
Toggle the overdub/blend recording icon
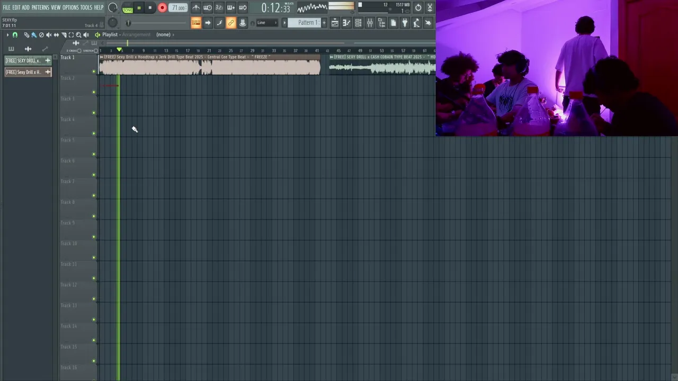pyautogui.click(x=231, y=8)
